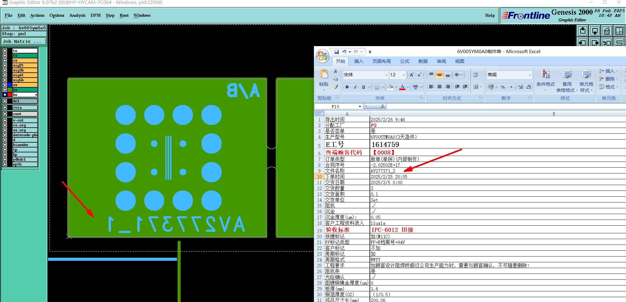The image size is (626, 302).
Task: Open the font name dropdown showing 宋体
Action: click(386, 75)
